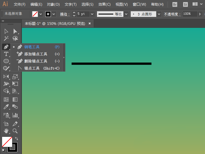Viewport: 205px width, 154px height.
Task: Select the Column Graph tool
Action: [x=15, y=115]
